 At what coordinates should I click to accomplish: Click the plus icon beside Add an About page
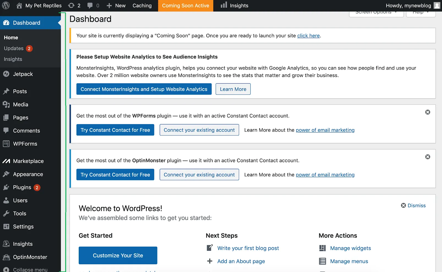(x=210, y=261)
